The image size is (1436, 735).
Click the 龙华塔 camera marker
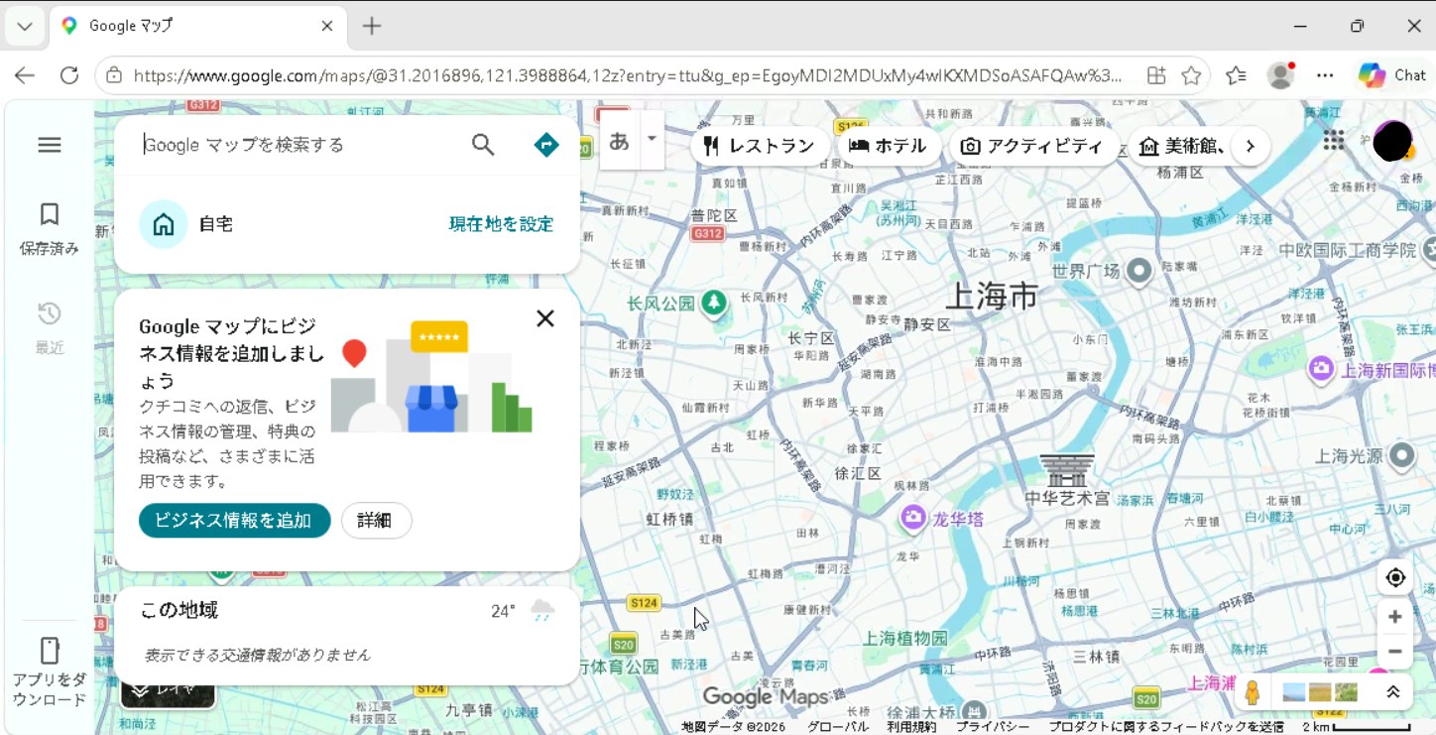912,517
